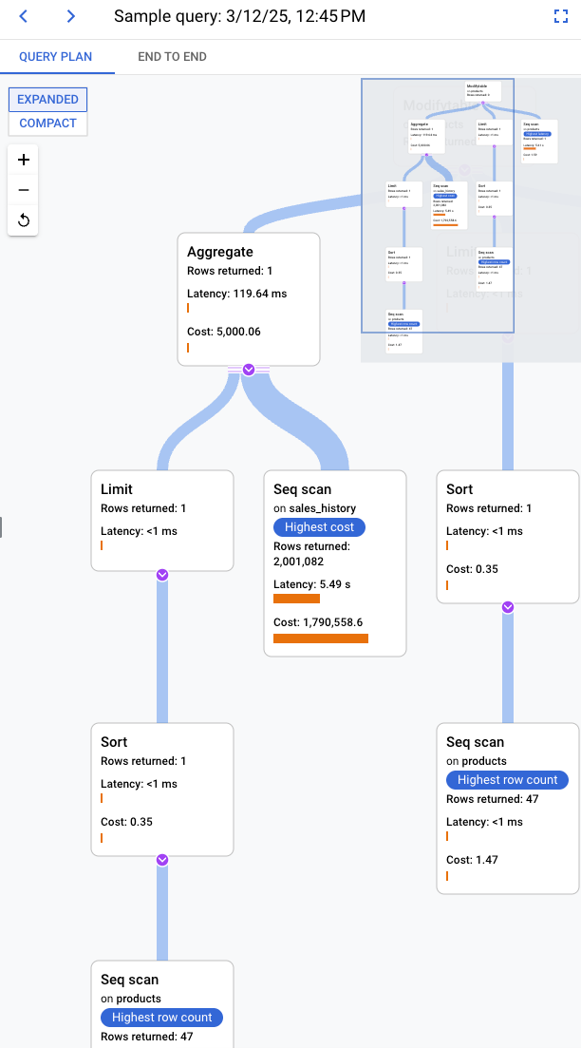Collapse the Aggregate node's children
581x1048 pixels.
[x=248, y=369]
